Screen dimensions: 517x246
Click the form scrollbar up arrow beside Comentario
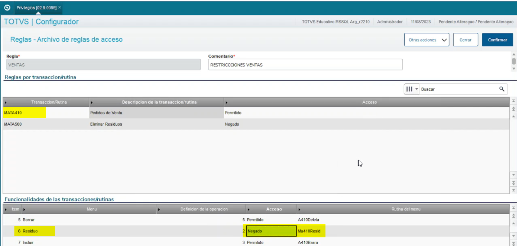(x=514, y=55)
